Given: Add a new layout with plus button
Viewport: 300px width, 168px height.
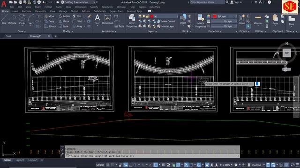Looking at the screenshot, I should (x=42, y=160).
